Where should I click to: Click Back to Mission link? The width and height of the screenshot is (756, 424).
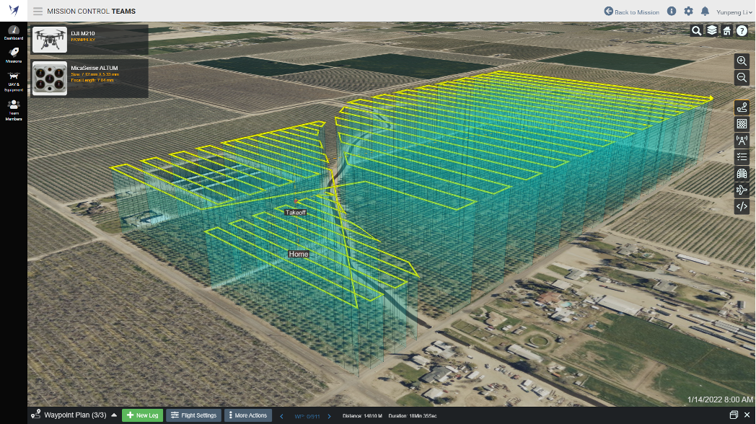[x=632, y=12]
